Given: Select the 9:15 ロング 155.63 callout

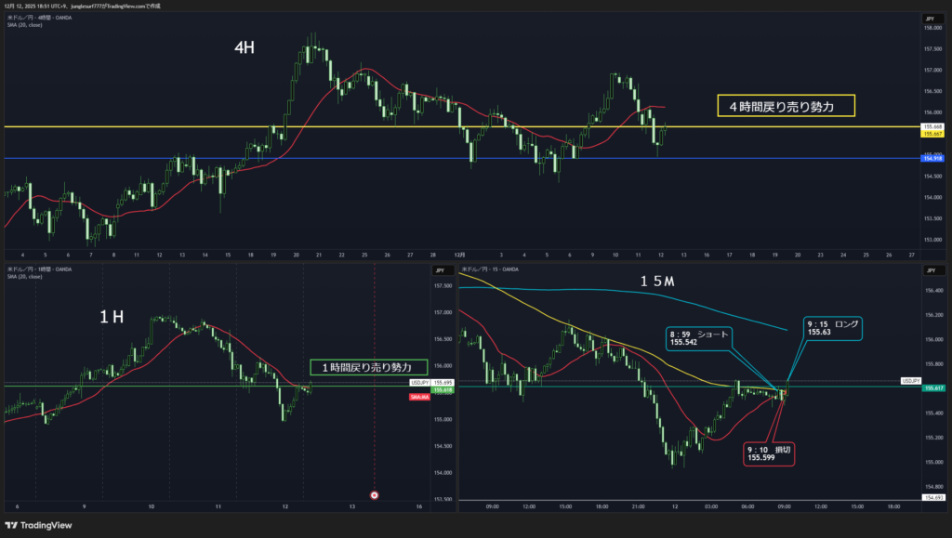Looking at the screenshot, I should 833,326.
